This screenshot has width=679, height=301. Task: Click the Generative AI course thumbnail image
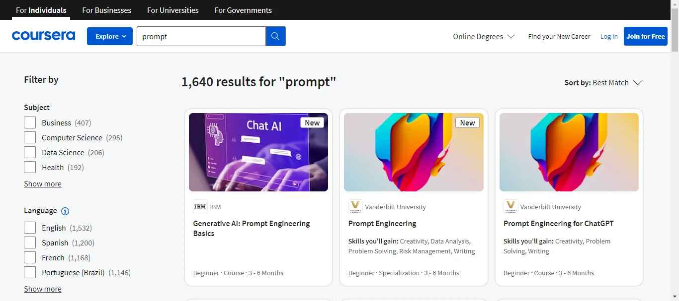tap(258, 152)
